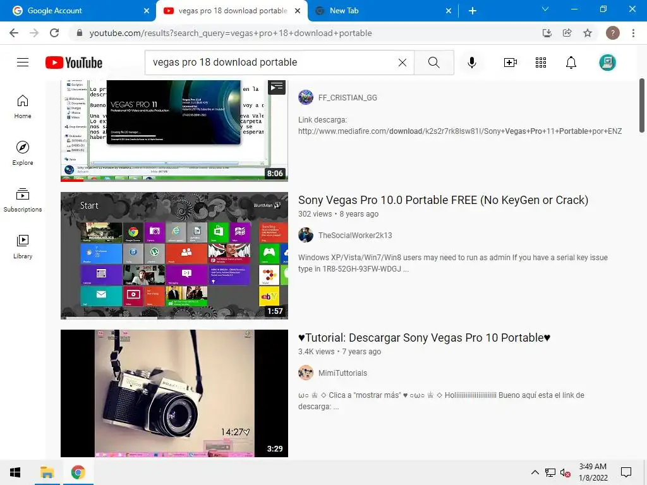647x485 pixels.
Task: Open Subscriptions in the sidebar
Action: point(23,200)
